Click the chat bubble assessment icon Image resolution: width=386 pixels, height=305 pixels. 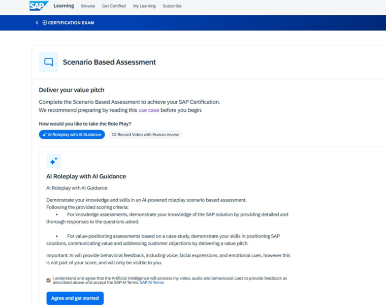click(x=48, y=62)
